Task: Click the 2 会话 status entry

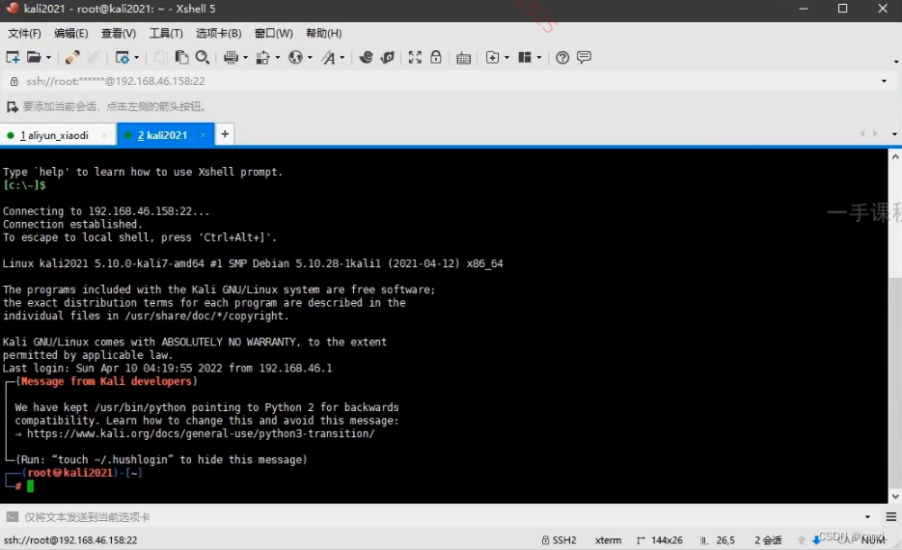Action: click(768, 540)
